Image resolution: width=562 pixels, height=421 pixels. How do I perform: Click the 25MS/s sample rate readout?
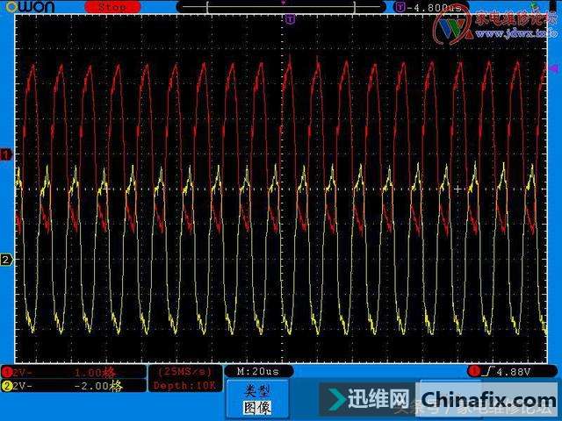click(183, 372)
